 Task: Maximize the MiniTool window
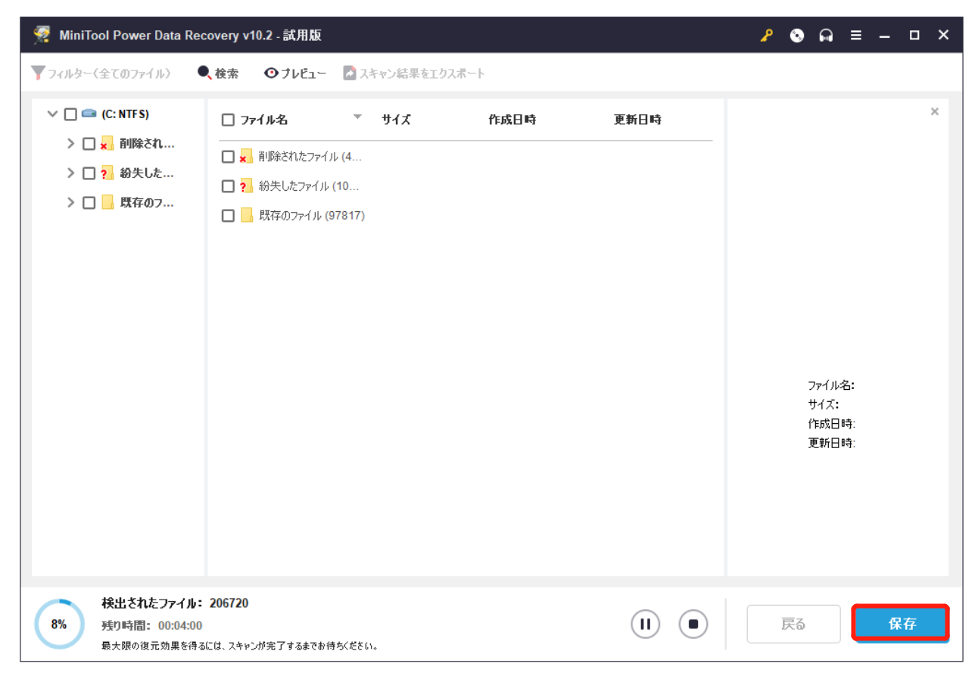[x=914, y=36]
